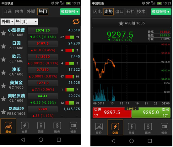The width and height of the screenshot is (173, 147).
Task: Tap the 1.13930 price of 欧元
Action: [43, 57]
